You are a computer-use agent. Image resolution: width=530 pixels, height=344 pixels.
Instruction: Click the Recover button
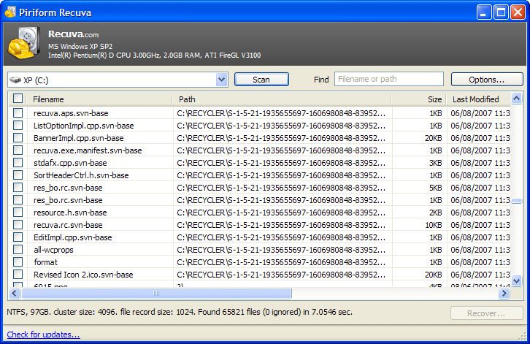[487, 313]
